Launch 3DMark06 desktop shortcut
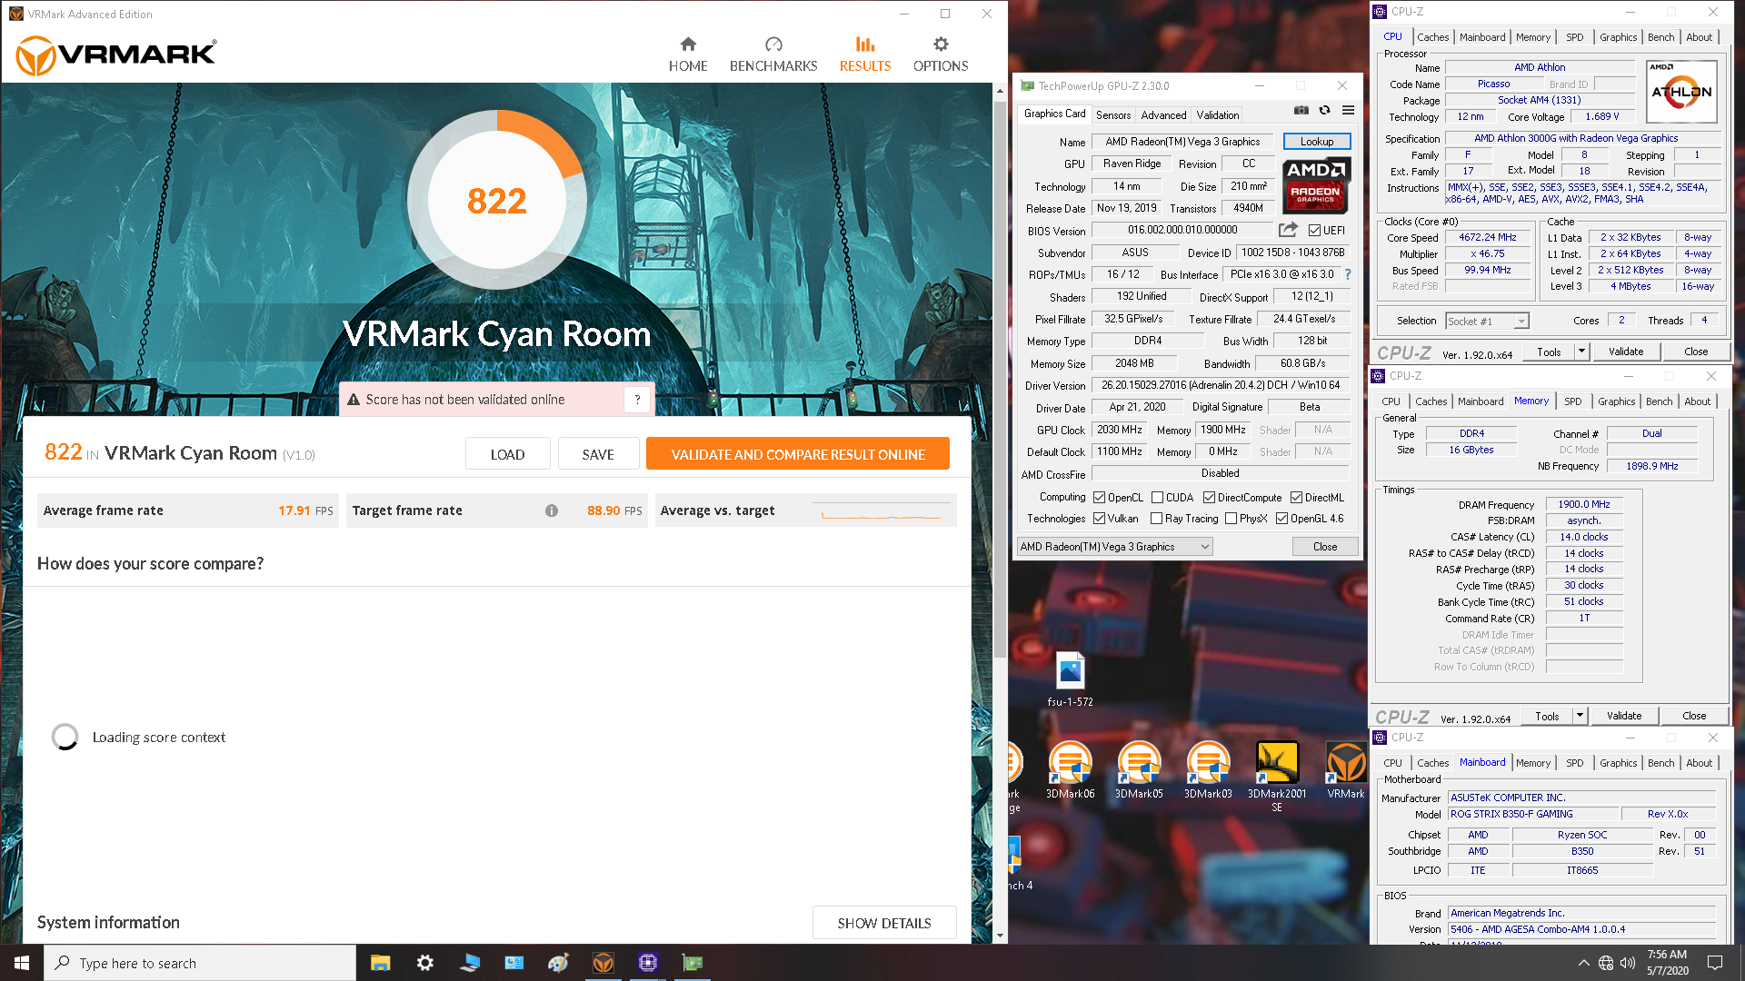1745x981 pixels. pos(1071,769)
